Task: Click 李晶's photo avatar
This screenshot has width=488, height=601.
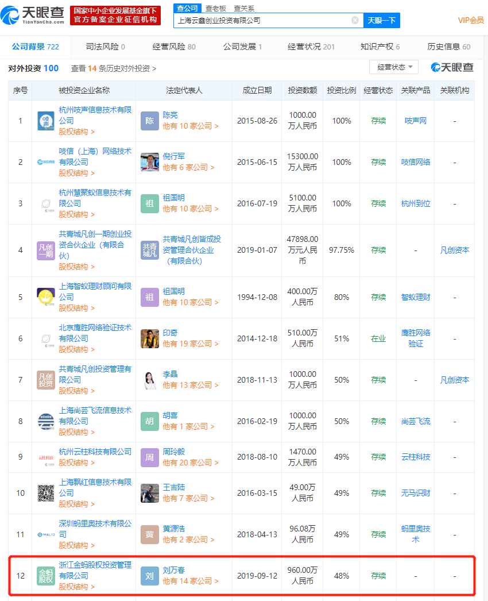Action: 150,380
